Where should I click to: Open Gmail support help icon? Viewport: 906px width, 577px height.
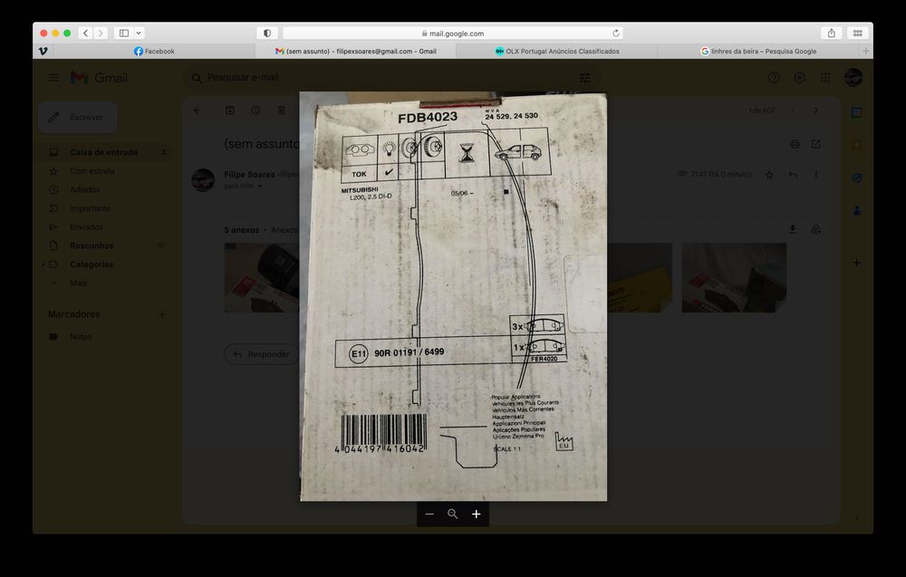point(775,77)
